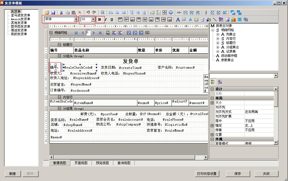Viewport: 288px width, 181px height.
Task: Click the Grp grid toolbar icon
Action: (x=141, y=33)
